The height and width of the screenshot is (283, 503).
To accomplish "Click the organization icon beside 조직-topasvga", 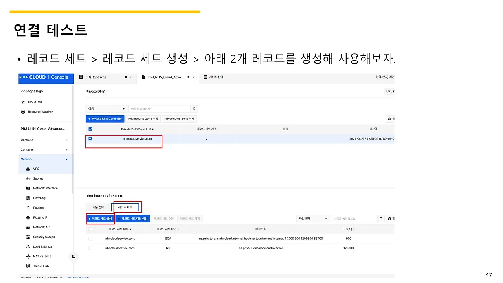I will click(81, 77).
